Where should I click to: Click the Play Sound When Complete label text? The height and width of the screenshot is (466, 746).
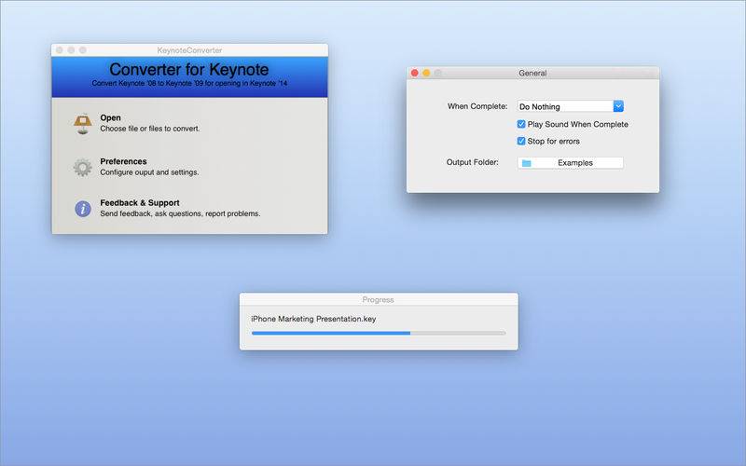click(x=577, y=124)
